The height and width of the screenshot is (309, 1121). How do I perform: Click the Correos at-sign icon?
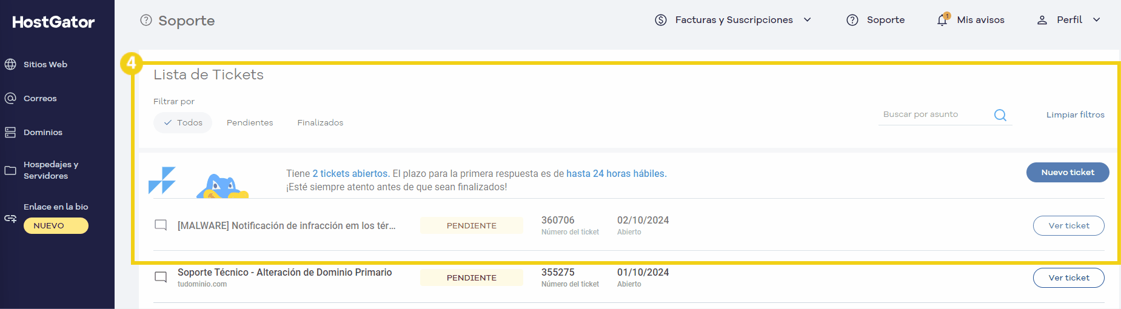coord(10,98)
